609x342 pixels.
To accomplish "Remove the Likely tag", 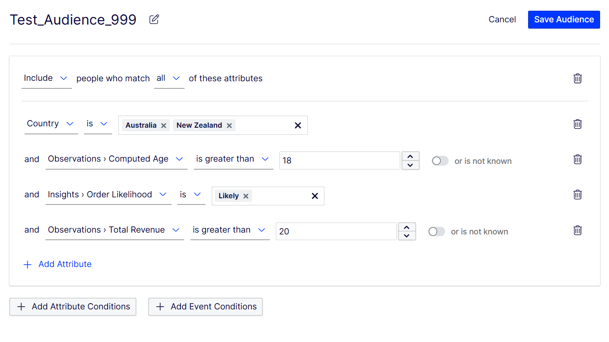I will tap(246, 196).
